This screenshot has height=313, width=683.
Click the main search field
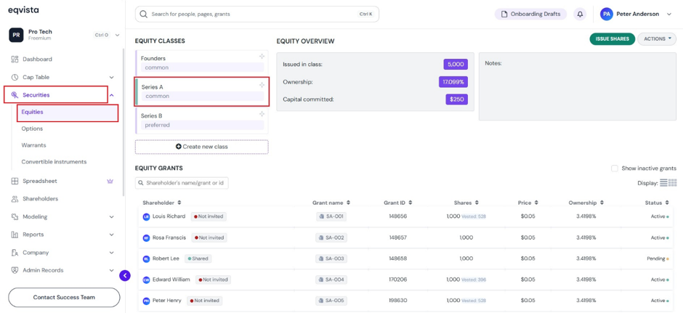click(257, 15)
